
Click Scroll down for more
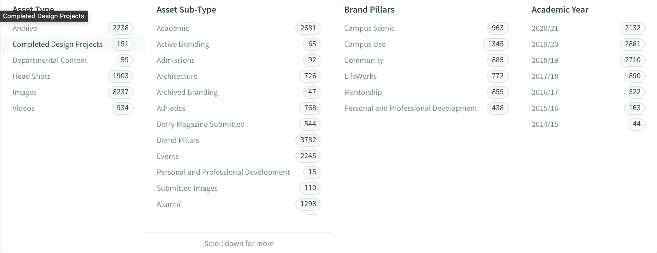click(x=239, y=244)
